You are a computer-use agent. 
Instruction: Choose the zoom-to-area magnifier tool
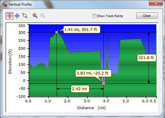(25, 16)
